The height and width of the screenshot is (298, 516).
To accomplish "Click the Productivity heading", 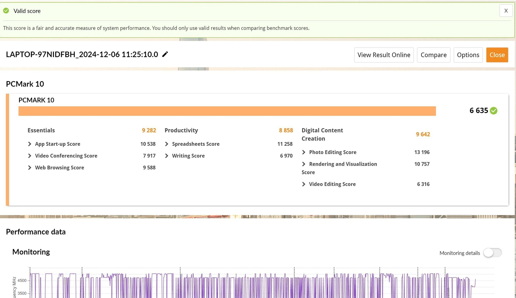I will click(x=181, y=130).
